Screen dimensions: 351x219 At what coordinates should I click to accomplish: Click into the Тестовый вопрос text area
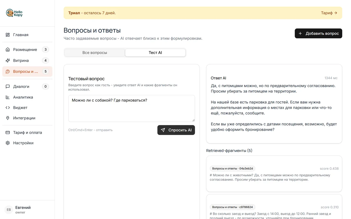pos(132,108)
